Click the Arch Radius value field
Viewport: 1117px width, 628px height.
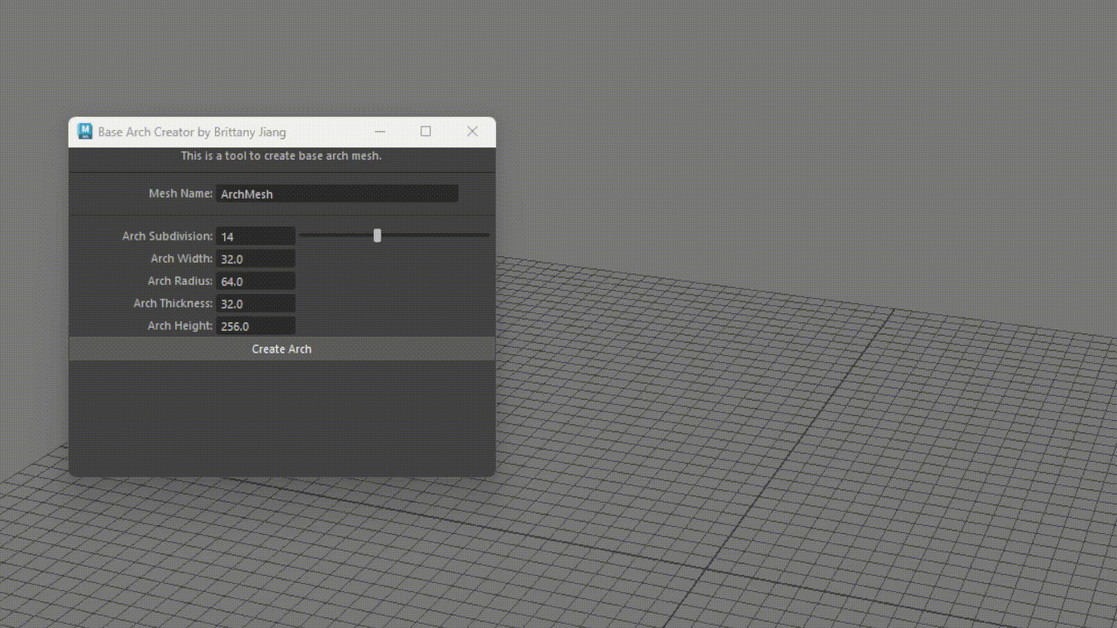pos(255,281)
